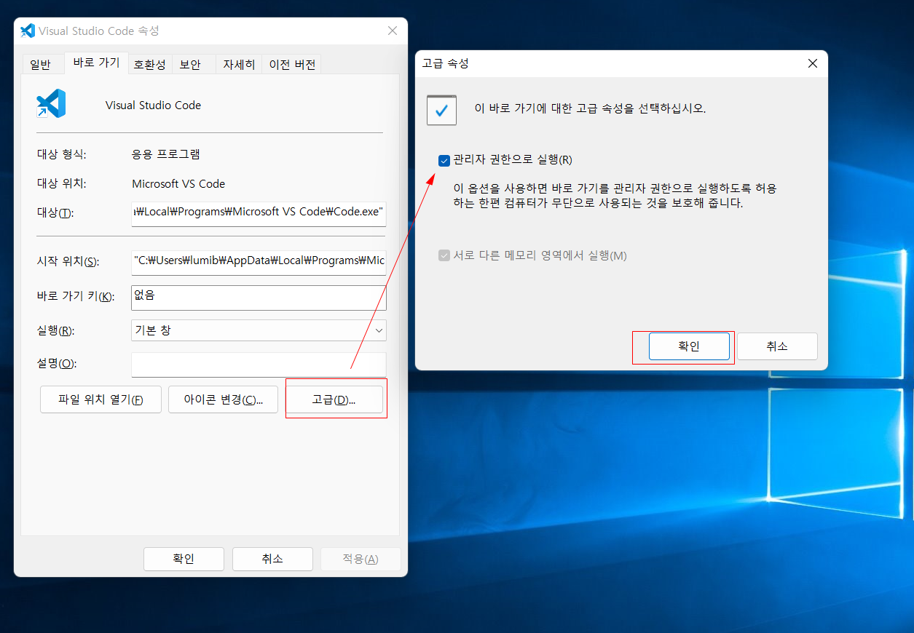Click the empty 설명(O) input field
Image resolution: width=914 pixels, height=633 pixels.
259,365
